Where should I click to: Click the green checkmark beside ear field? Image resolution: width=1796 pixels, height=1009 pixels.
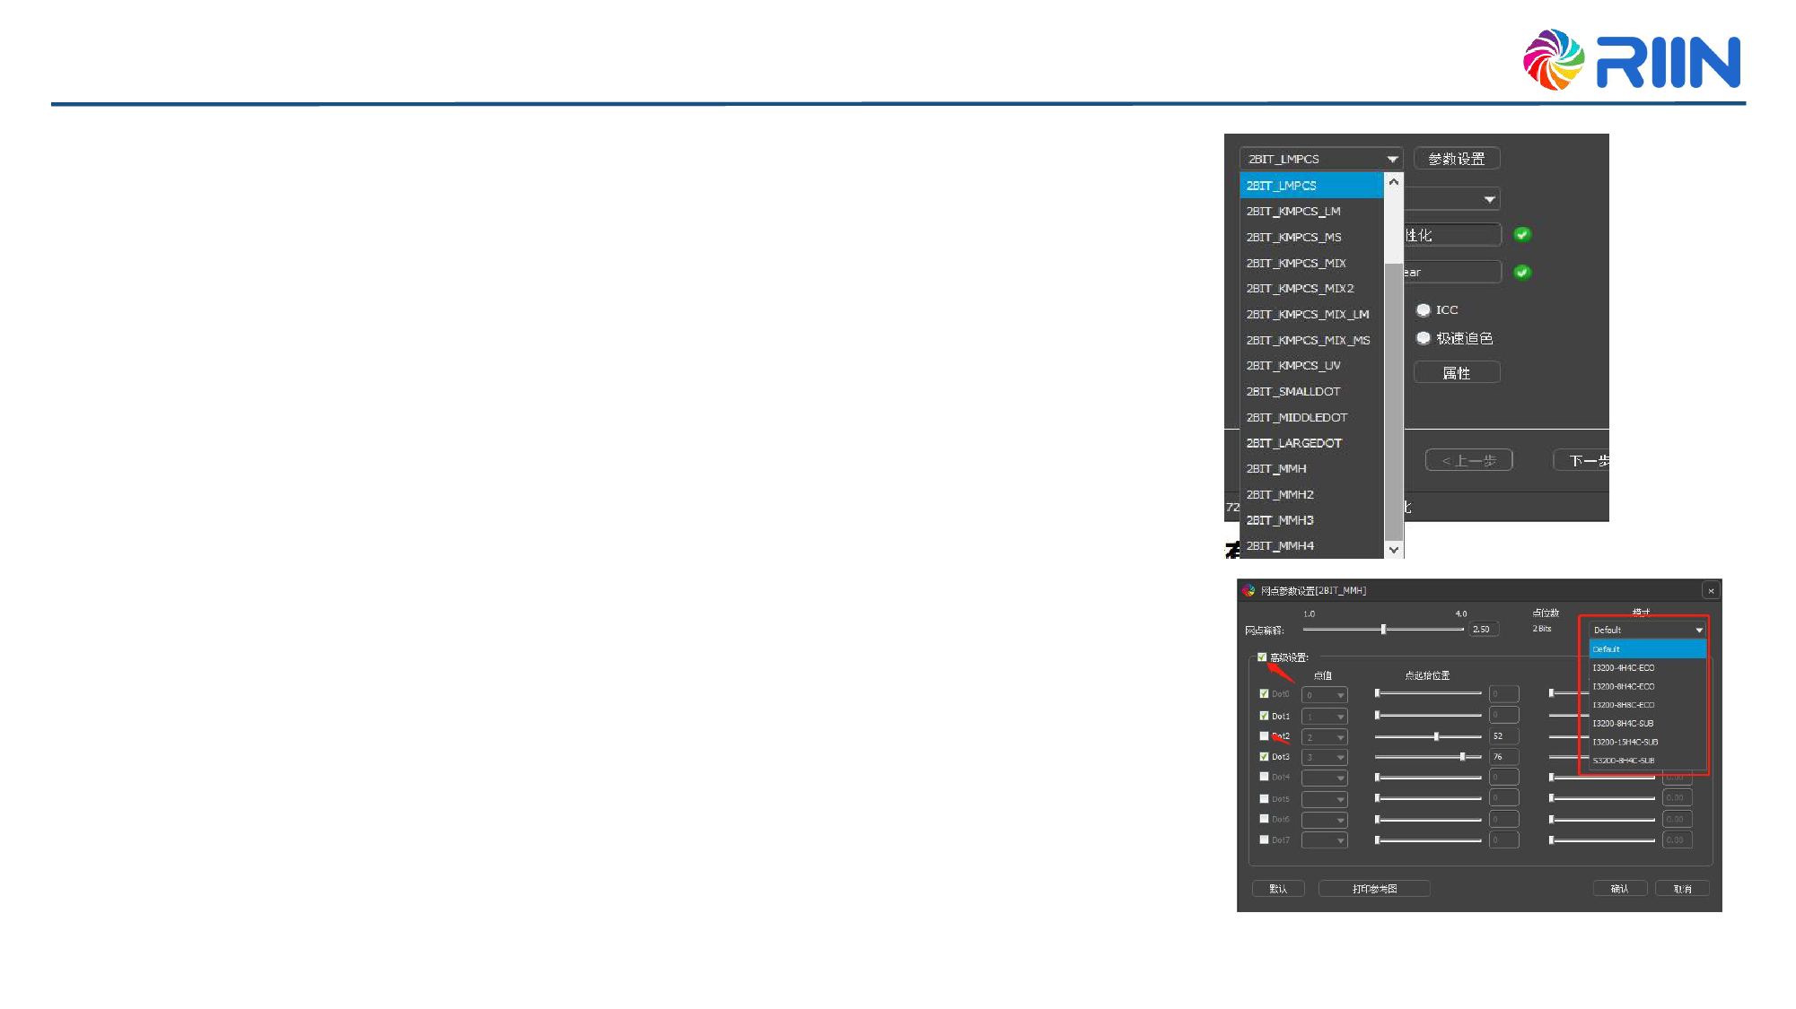click(x=1522, y=272)
